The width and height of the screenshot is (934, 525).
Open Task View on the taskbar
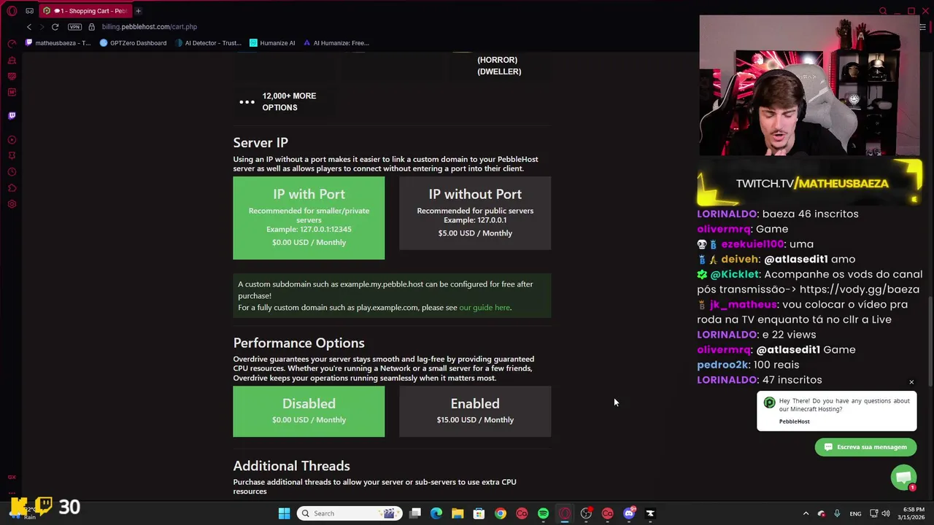[415, 513]
